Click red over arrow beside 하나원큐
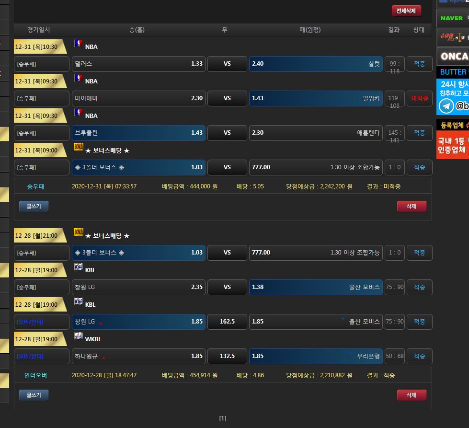This screenshot has width=469, height=428. 104,358
